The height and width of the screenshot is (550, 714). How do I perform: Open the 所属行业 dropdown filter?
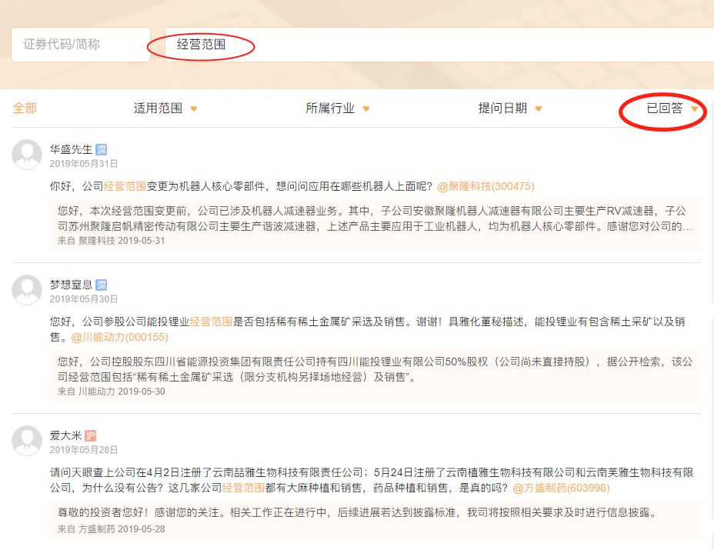pos(338,108)
